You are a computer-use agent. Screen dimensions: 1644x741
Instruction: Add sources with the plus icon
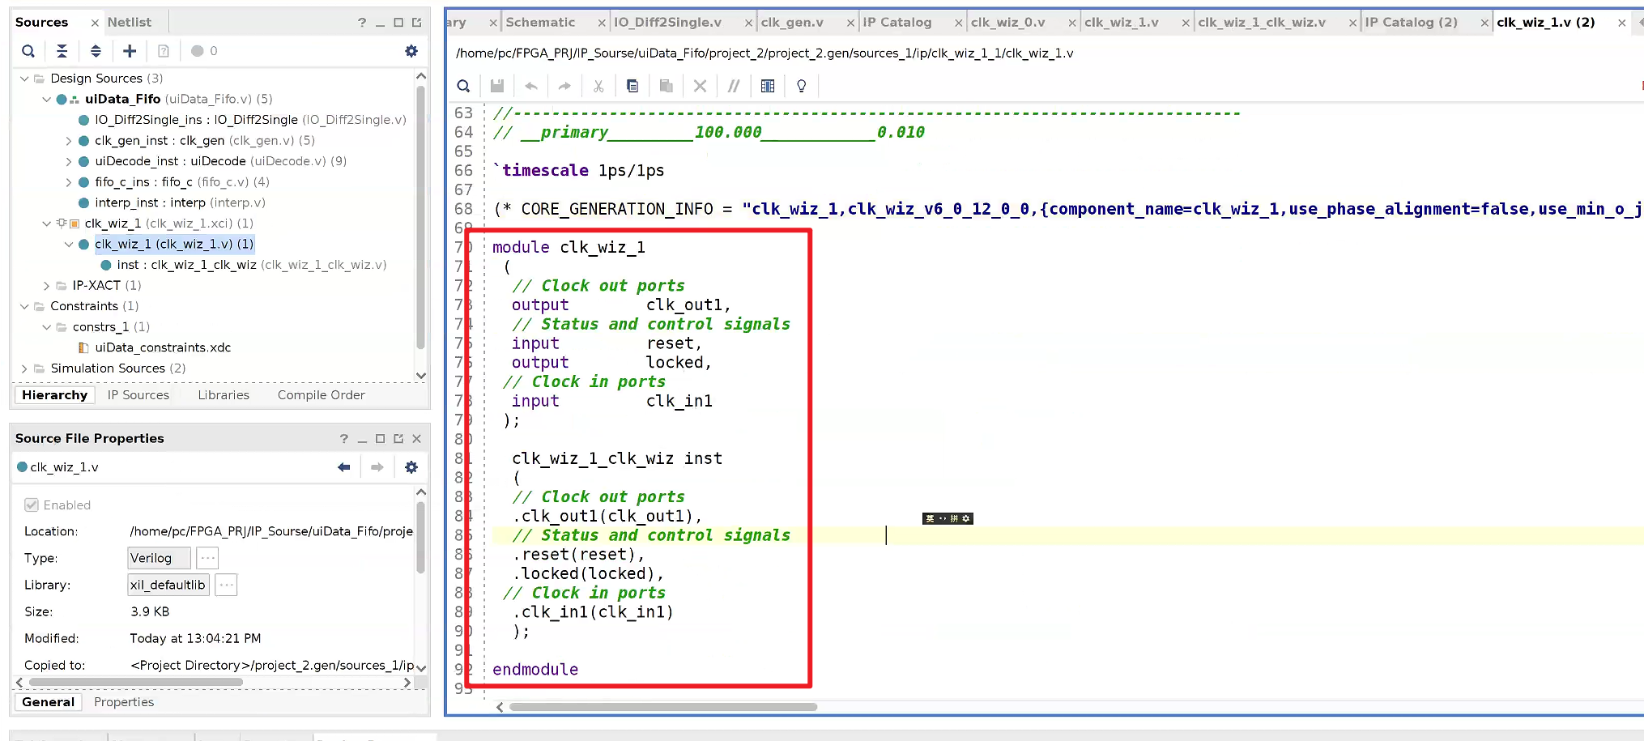130,51
